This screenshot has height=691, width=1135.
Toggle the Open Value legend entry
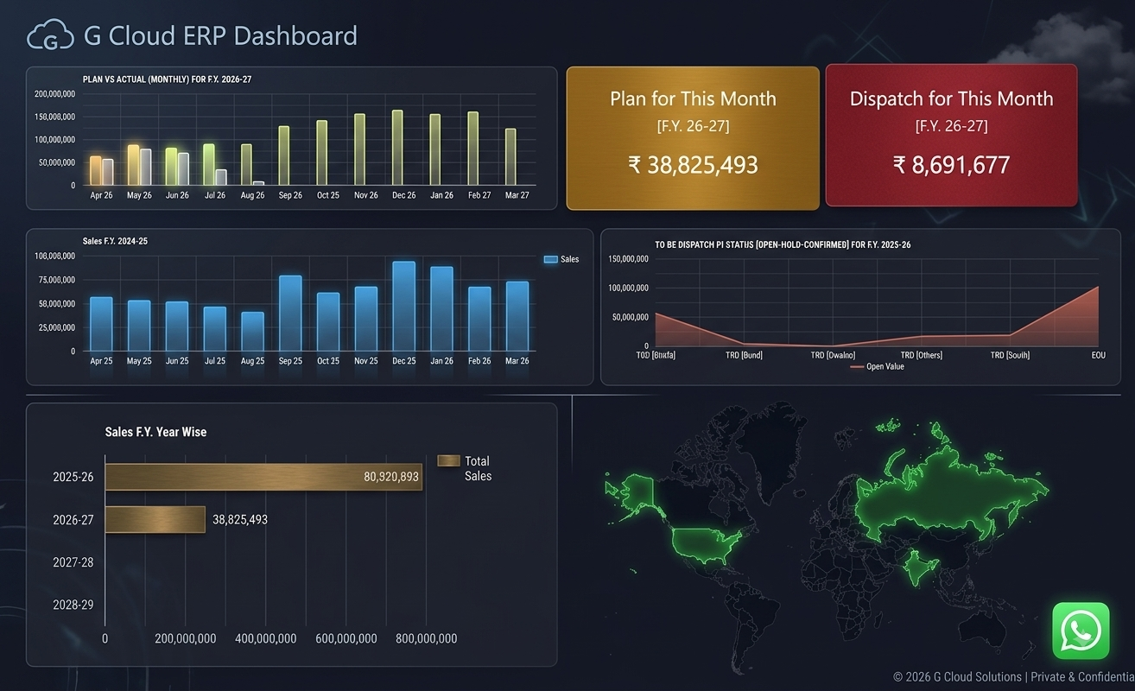877,366
